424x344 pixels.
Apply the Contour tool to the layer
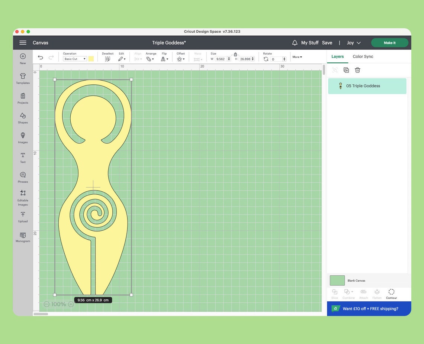coord(391,294)
